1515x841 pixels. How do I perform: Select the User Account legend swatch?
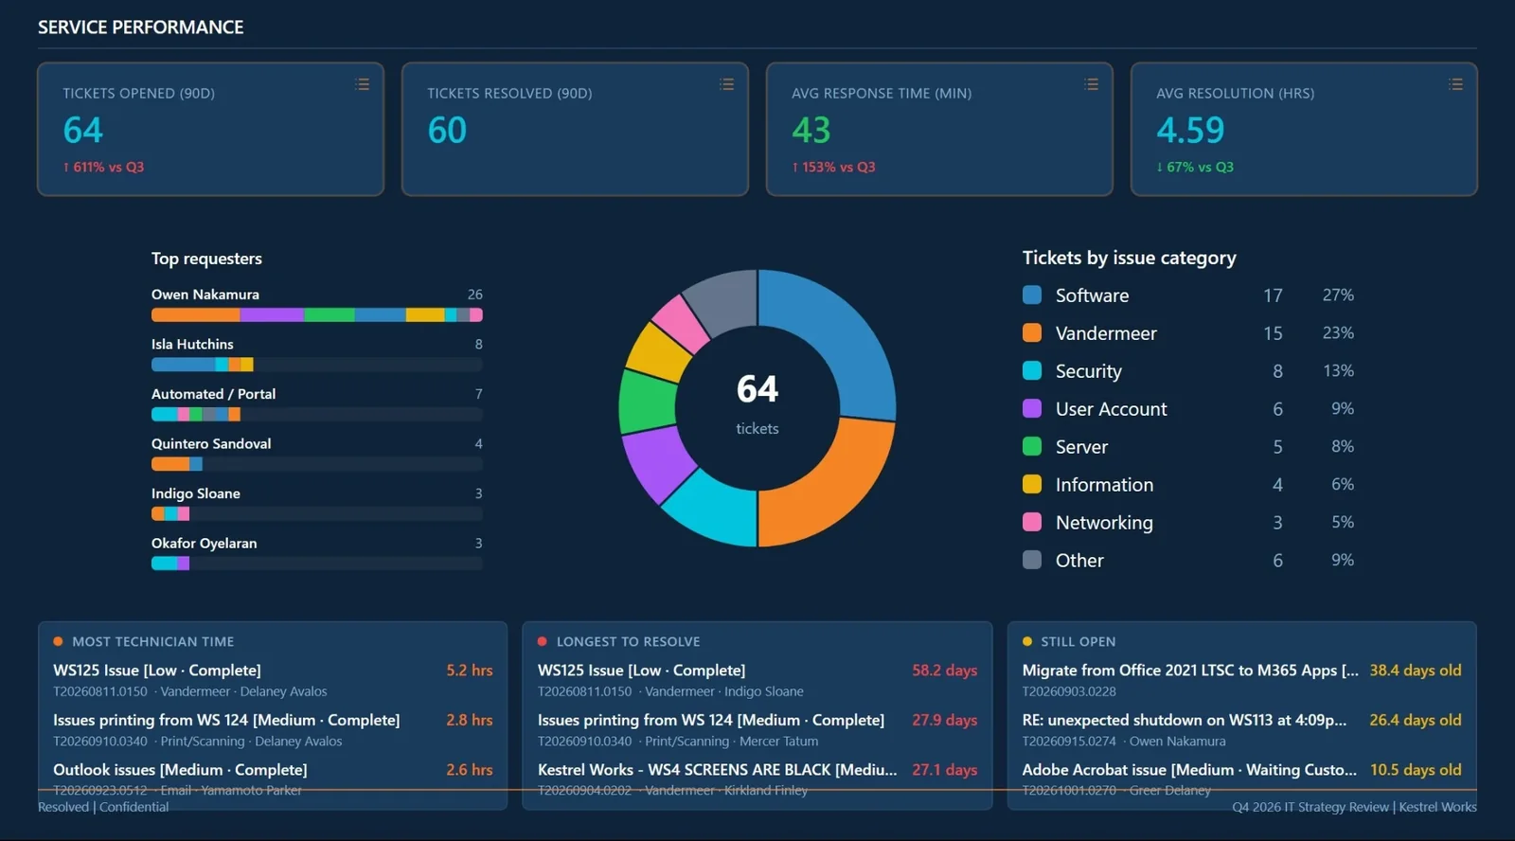coord(1032,408)
